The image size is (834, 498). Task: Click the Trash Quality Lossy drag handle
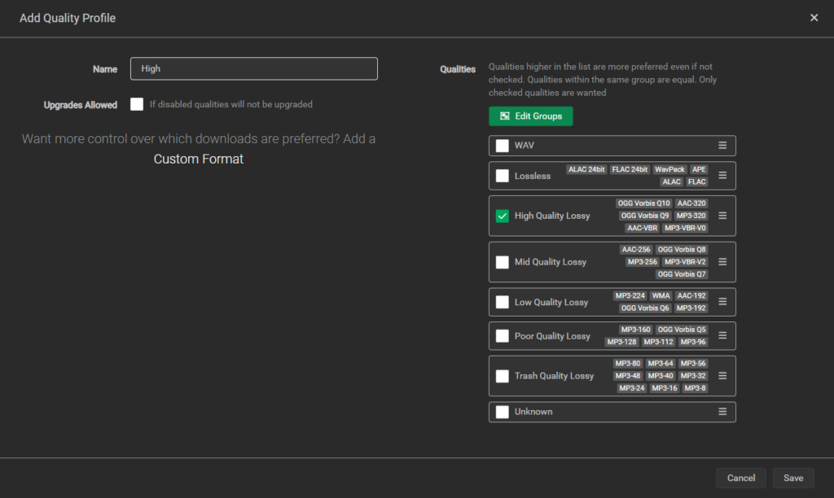(723, 375)
